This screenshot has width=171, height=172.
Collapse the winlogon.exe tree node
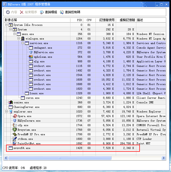click(19, 39)
